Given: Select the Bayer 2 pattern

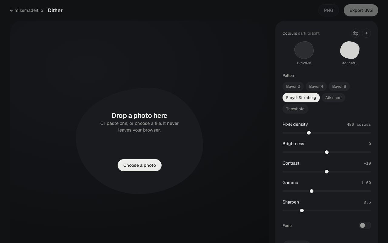Looking at the screenshot, I should coord(293,87).
